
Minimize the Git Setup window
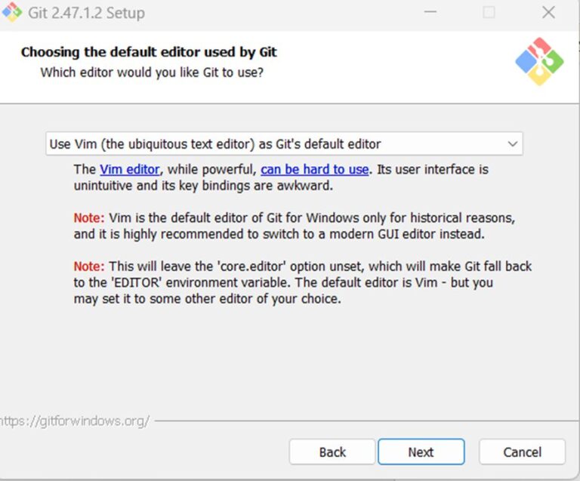click(430, 13)
